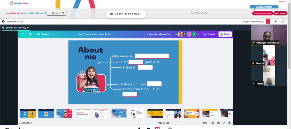Click the Duration button
Viewport: 291px width, 129px height.
[x=26, y=123]
